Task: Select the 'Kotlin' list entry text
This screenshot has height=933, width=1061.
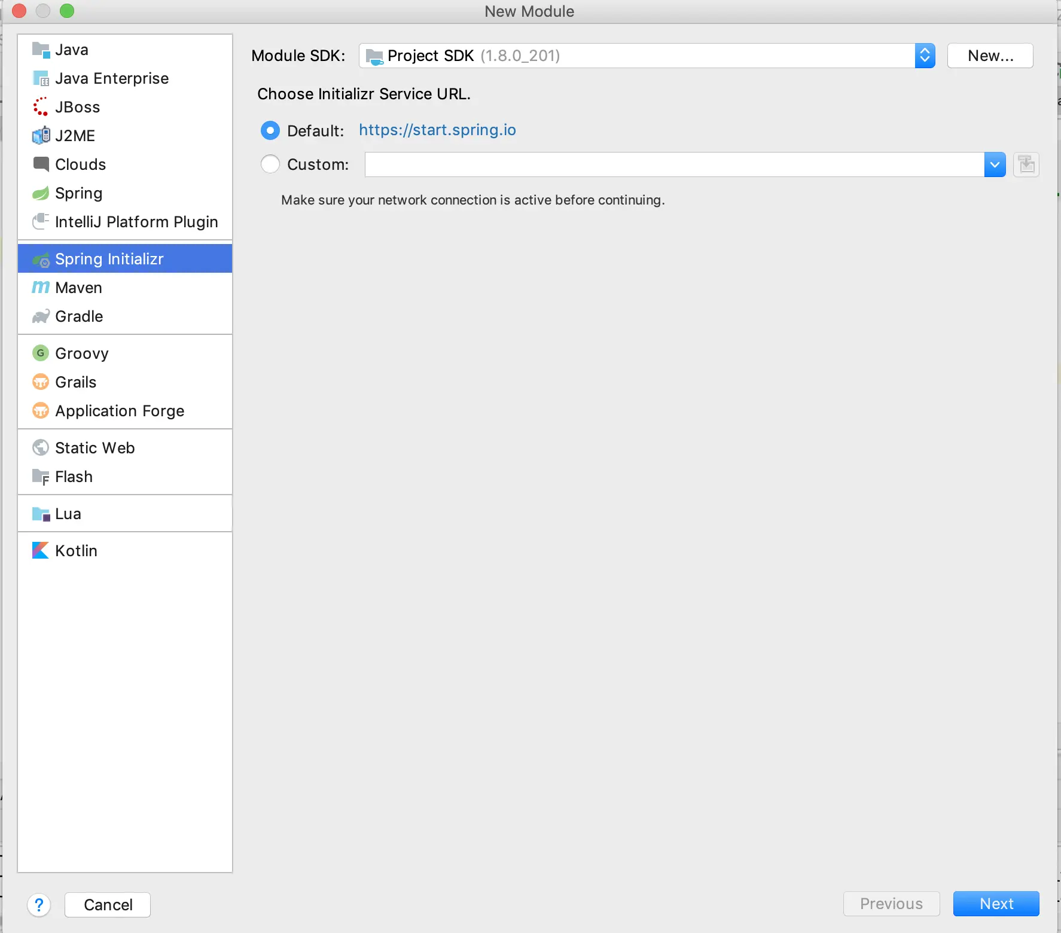Action: click(76, 551)
